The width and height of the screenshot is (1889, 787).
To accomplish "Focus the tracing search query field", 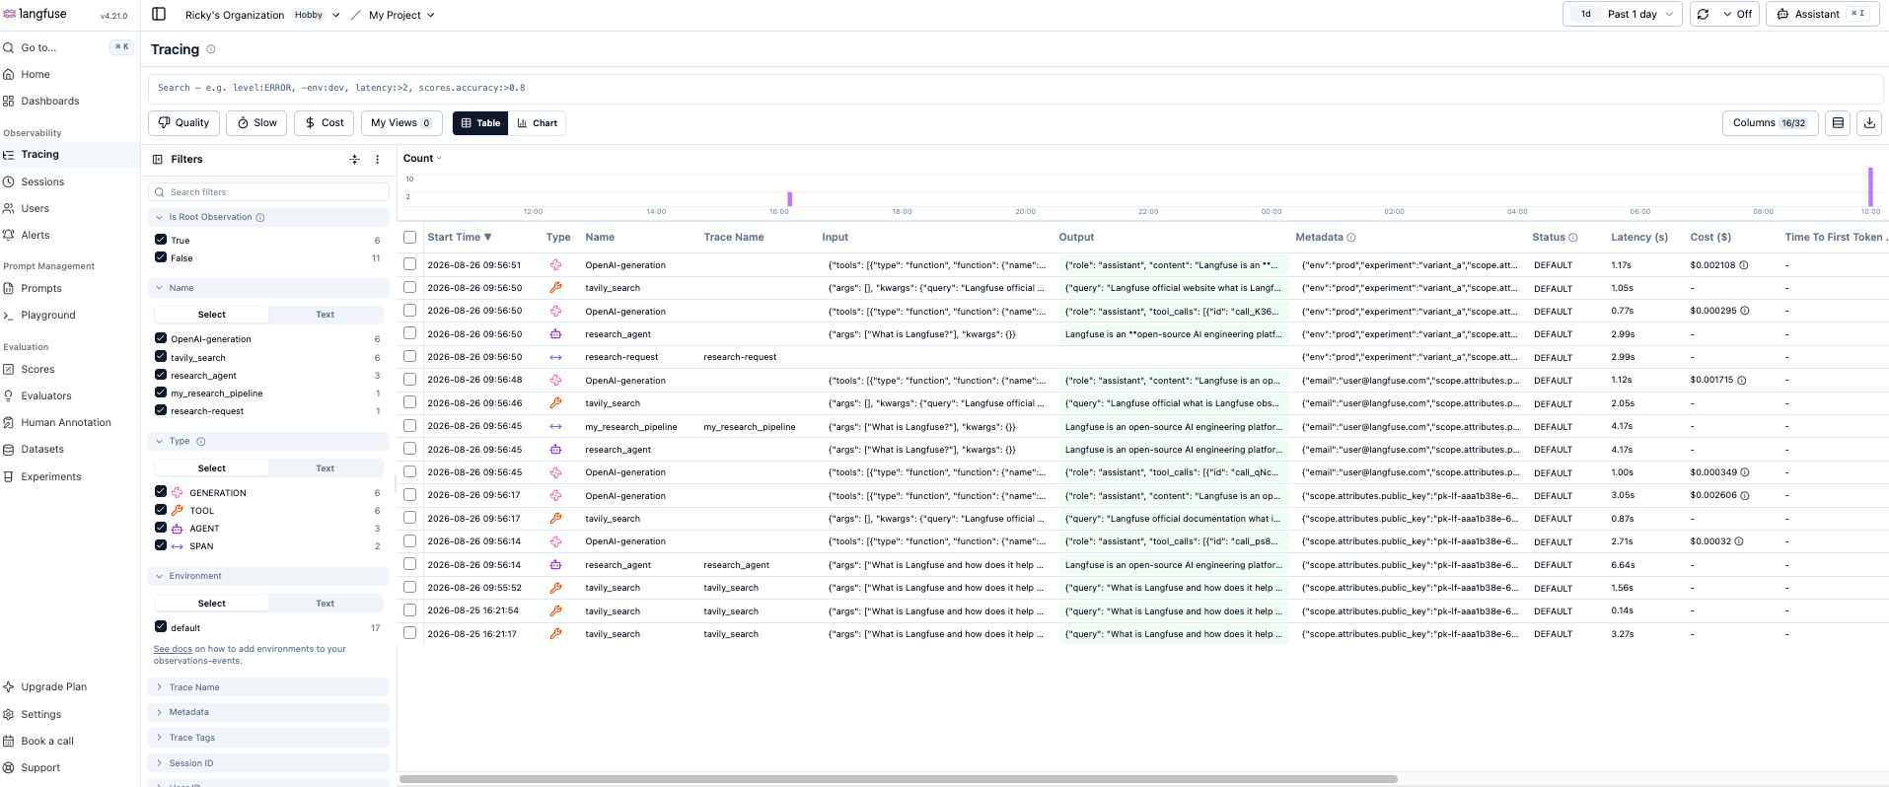I will click(x=1016, y=88).
